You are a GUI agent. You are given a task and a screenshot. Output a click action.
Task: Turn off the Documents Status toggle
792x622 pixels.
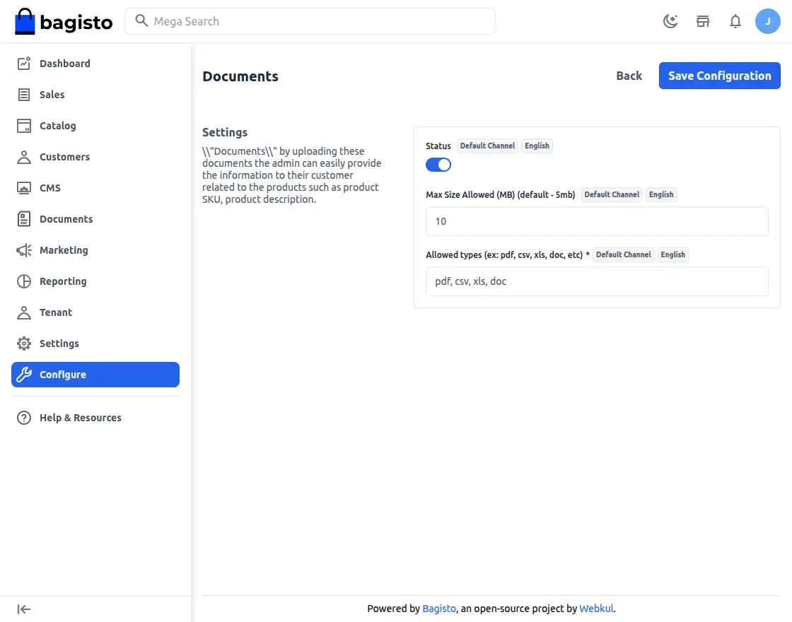[x=438, y=165]
